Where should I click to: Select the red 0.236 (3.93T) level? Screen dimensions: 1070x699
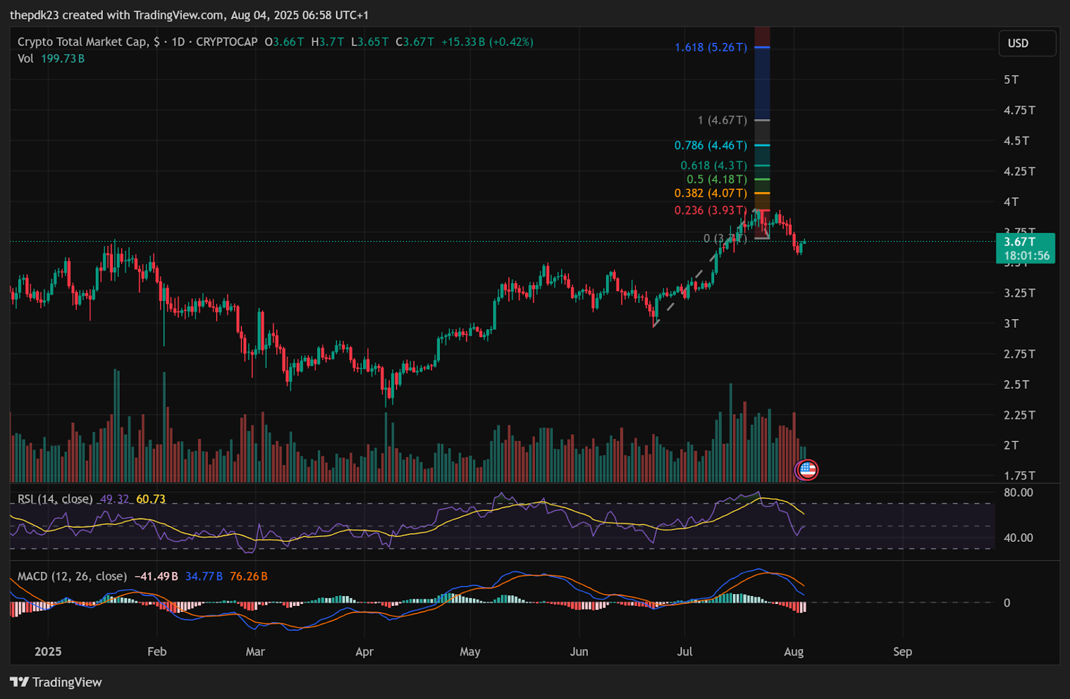(710, 210)
